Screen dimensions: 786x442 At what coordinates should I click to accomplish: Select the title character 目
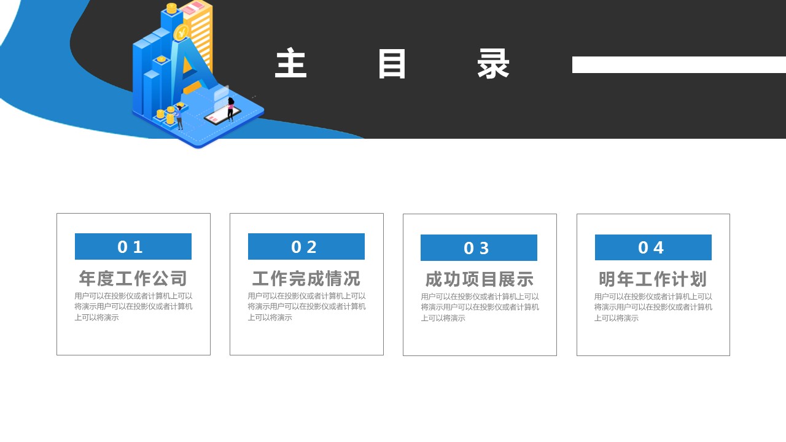(x=392, y=64)
